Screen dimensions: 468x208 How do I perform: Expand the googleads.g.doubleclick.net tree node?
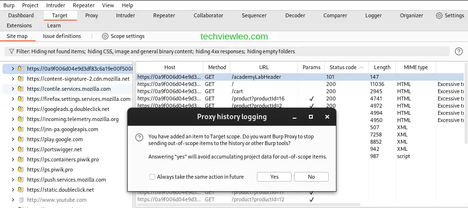click(12, 109)
